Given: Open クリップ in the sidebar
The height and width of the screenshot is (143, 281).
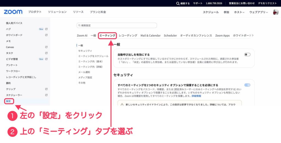Looking at the screenshot, I should coord(11,89).
